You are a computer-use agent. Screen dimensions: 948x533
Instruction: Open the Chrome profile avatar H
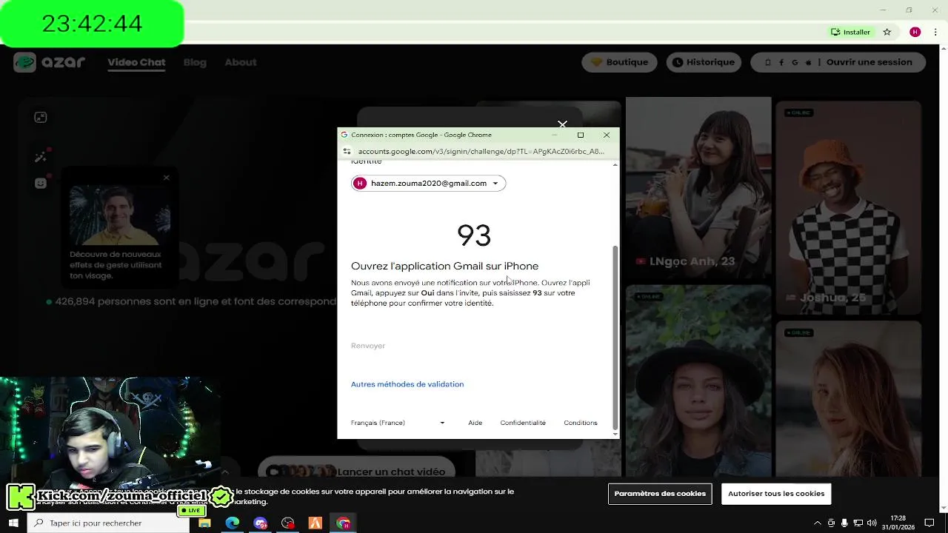(x=915, y=32)
